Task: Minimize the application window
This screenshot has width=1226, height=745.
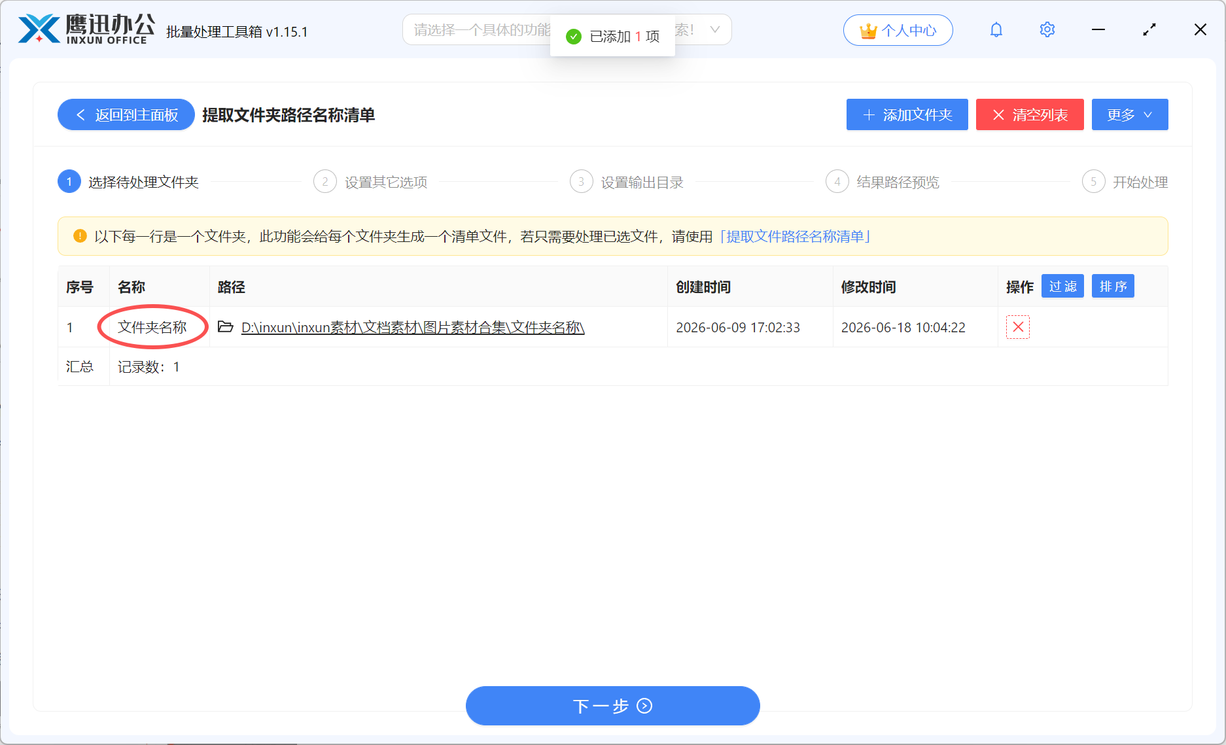Action: tap(1098, 30)
